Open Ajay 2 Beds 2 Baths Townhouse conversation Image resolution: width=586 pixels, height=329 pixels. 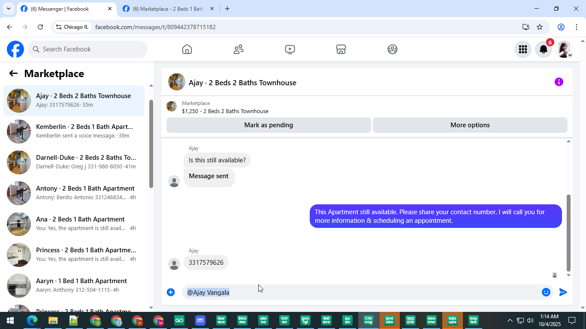(74, 101)
